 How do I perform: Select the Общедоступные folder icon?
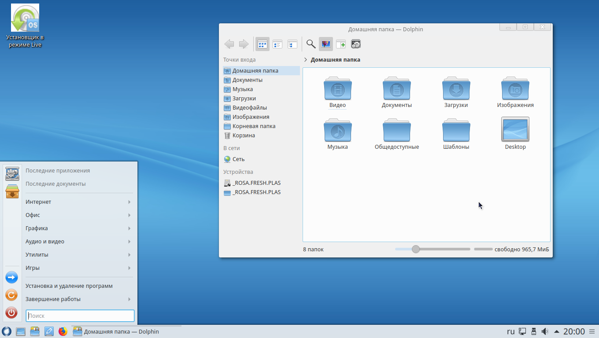click(396, 130)
